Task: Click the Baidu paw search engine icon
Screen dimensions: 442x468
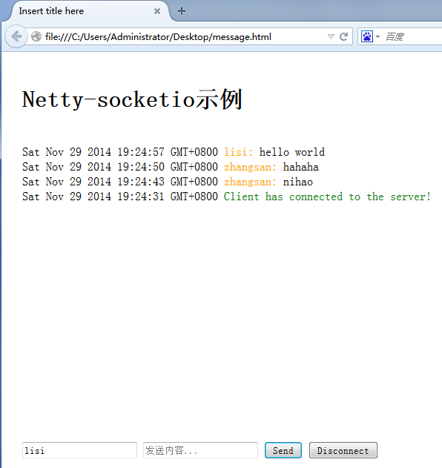Action: click(x=367, y=36)
